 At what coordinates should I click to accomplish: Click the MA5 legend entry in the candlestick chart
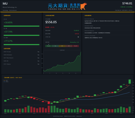pos(6,81)
